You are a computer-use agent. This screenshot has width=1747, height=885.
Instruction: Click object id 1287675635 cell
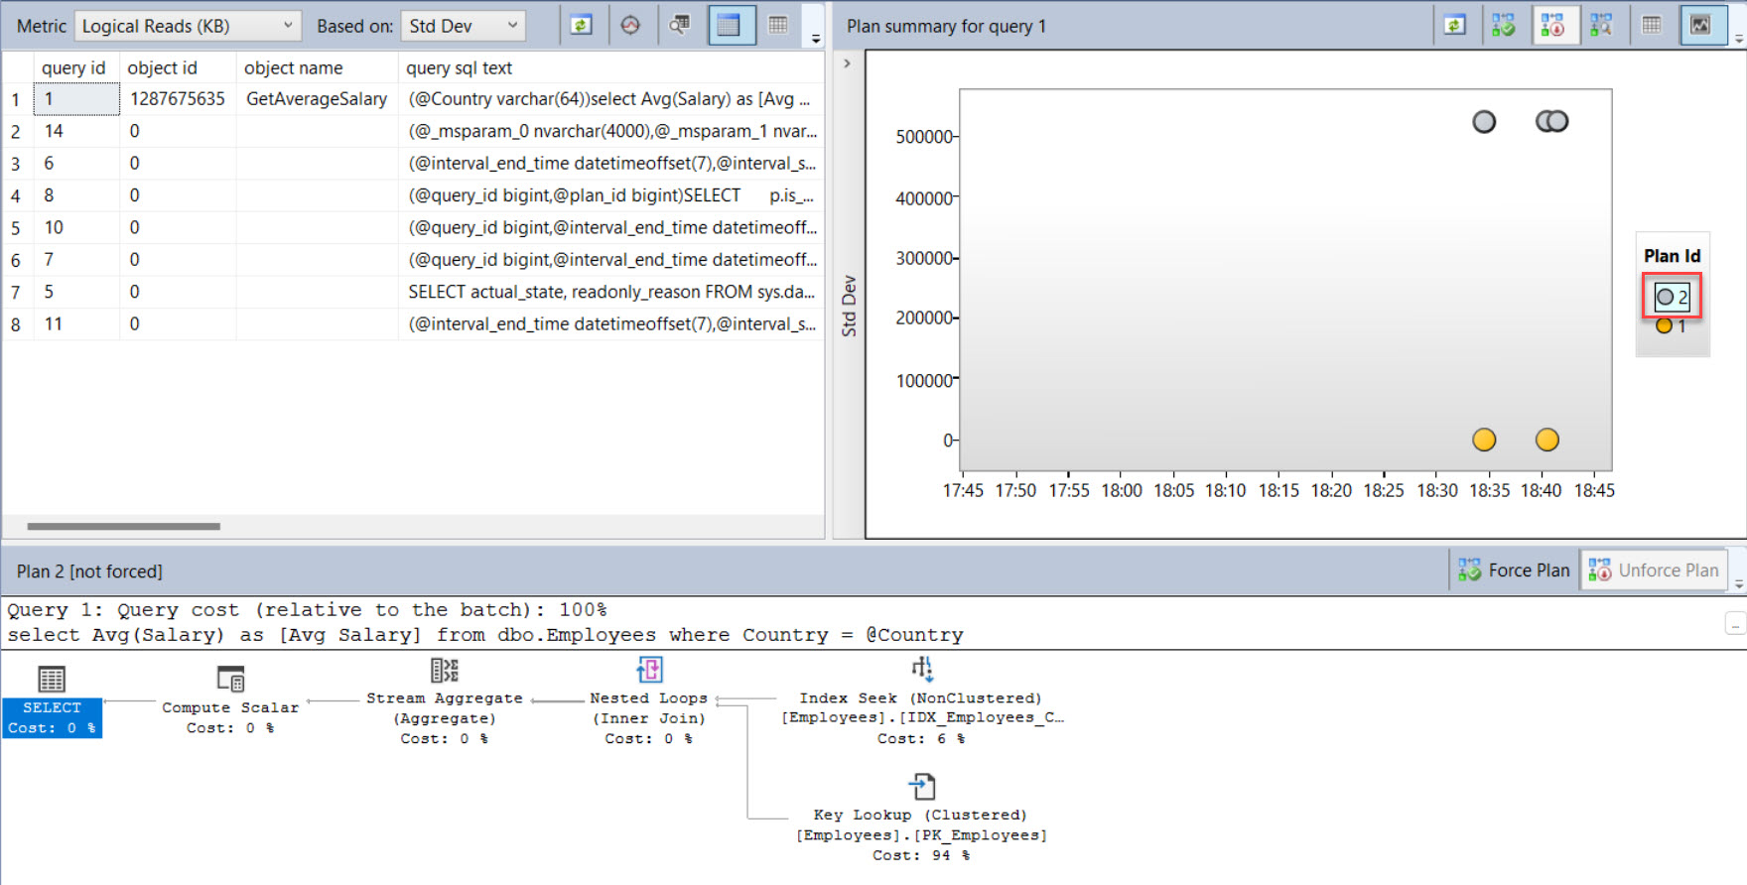pyautogui.click(x=178, y=99)
